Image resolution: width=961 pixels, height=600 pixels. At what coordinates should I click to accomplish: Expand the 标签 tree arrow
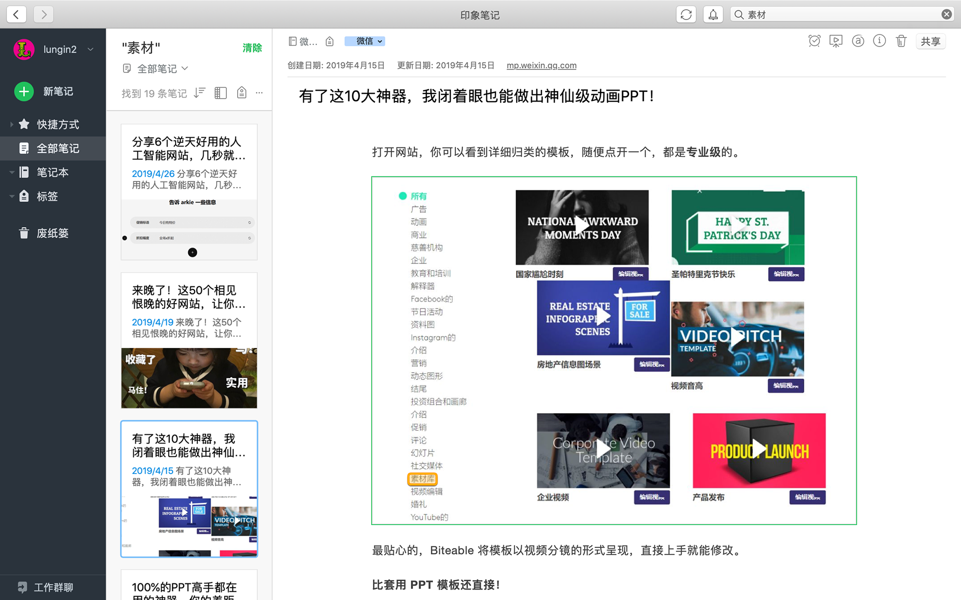pyautogui.click(x=12, y=196)
